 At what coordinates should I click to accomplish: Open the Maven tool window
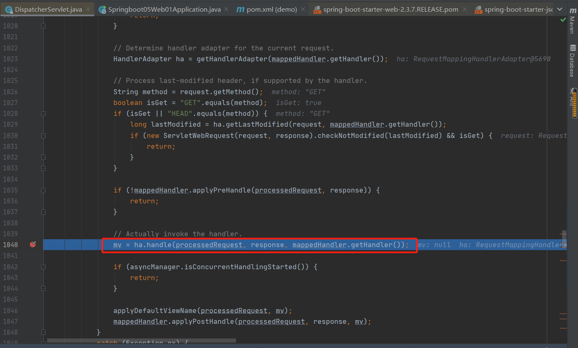click(573, 20)
